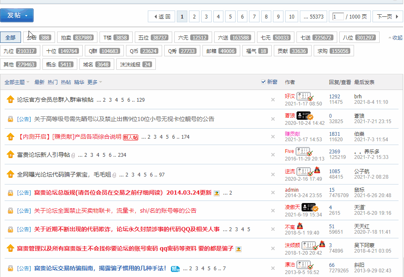The height and width of the screenshot is (277, 404).
Task: Click the up-arrow icon beside 全网曝光论坛代码骗子 thread
Action: point(10,174)
